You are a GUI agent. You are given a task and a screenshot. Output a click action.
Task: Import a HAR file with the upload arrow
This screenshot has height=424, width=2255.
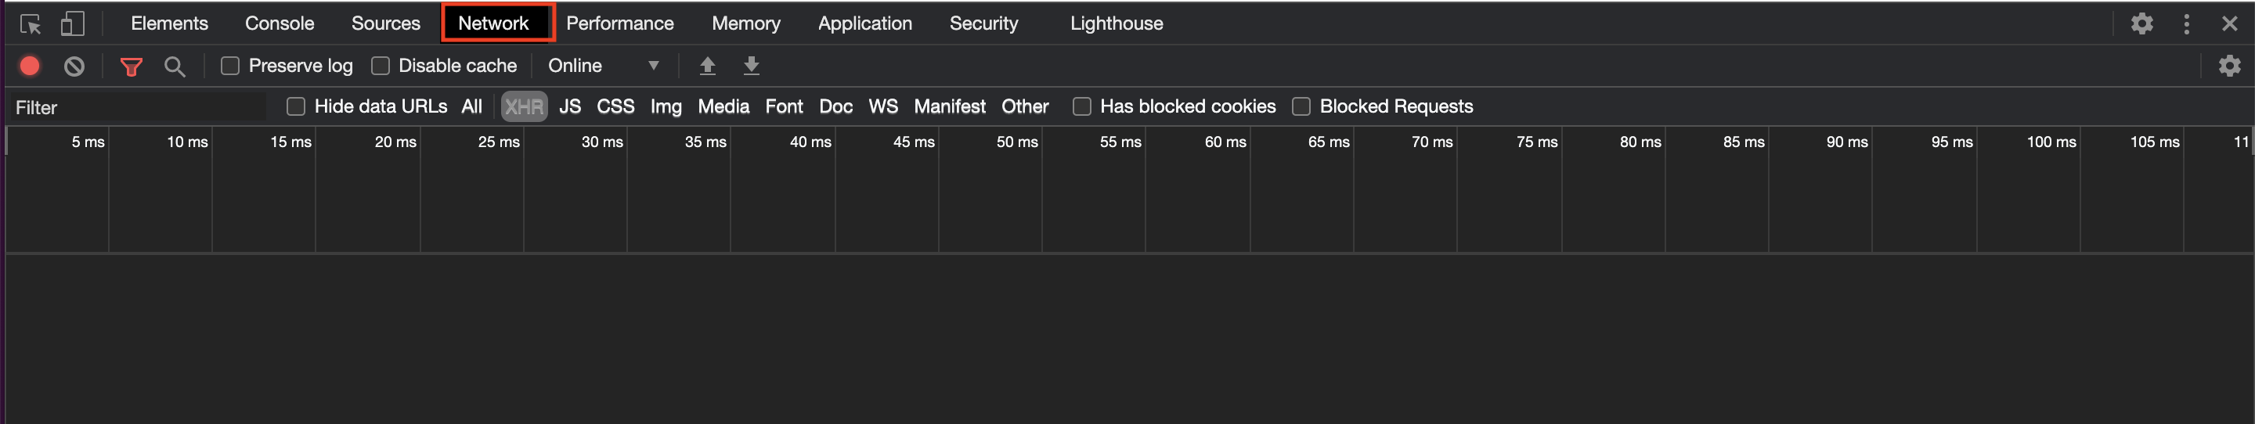(x=707, y=66)
